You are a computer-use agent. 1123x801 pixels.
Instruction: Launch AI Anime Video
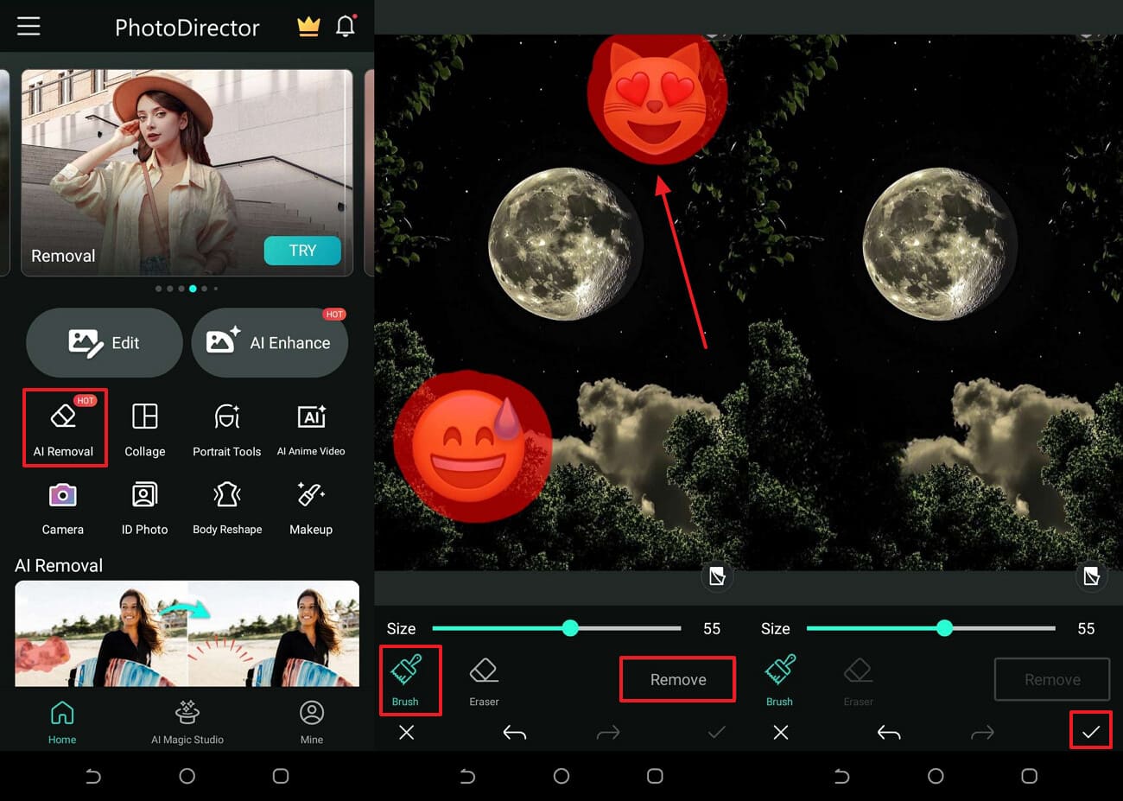click(311, 428)
